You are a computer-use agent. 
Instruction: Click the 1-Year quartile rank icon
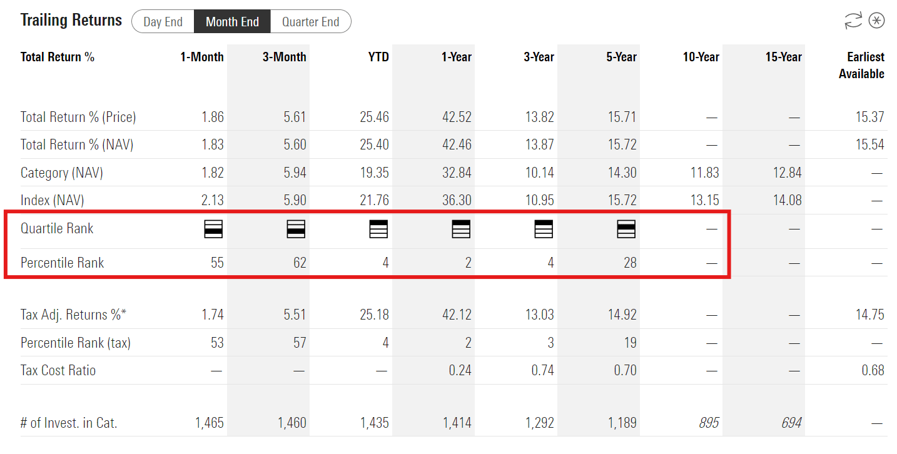461,229
